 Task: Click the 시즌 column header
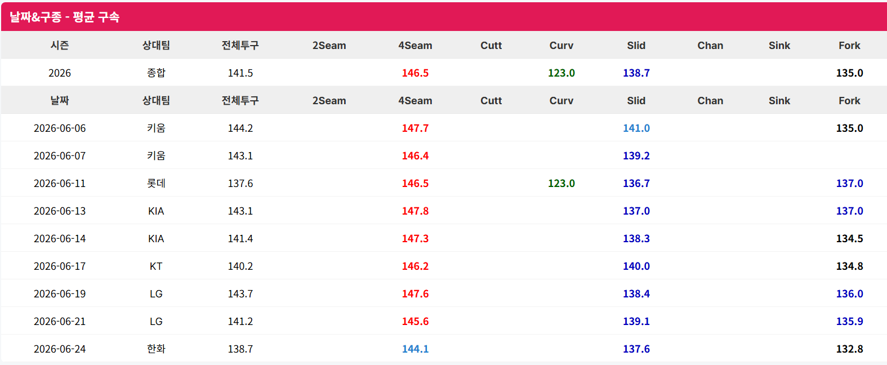(x=60, y=45)
